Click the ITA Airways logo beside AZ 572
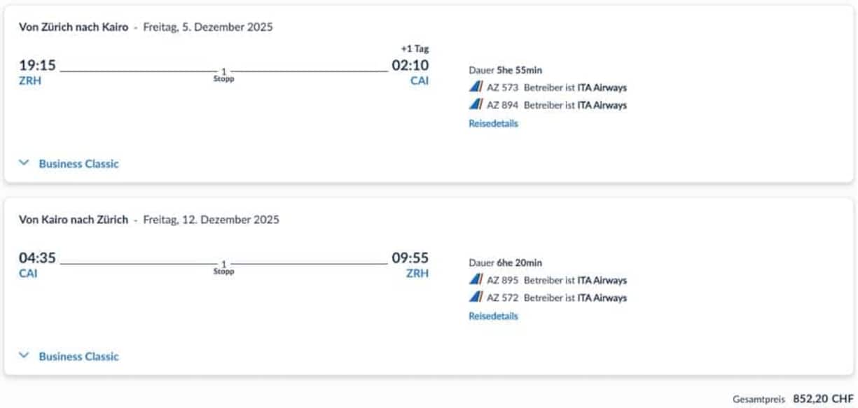Viewport: 858px width, 408px height. point(476,297)
